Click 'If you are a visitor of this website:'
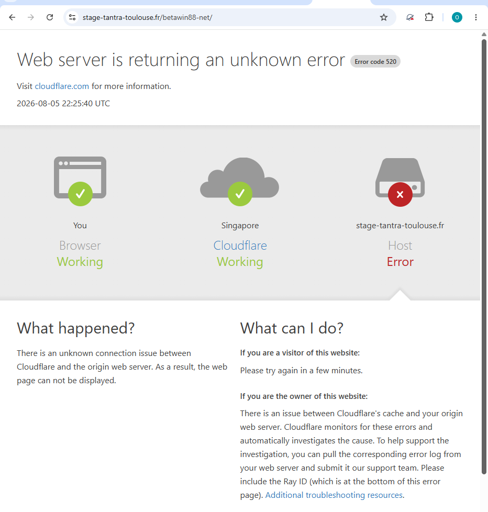Screen dimensions: 488x512 coord(300,353)
